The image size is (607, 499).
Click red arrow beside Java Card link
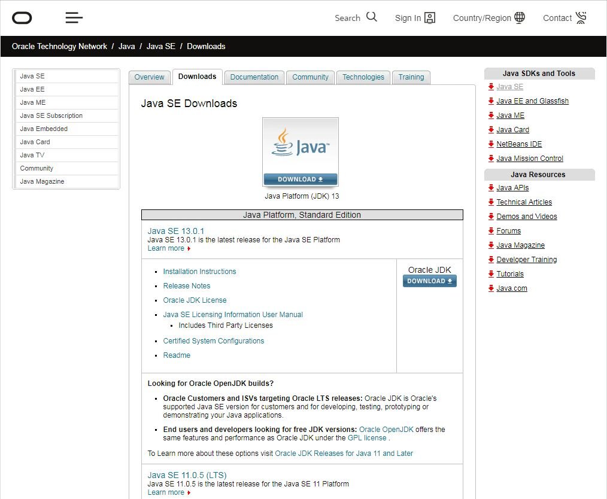(x=491, y=130)
